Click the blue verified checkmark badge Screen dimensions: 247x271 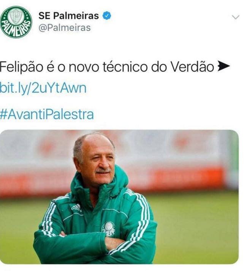(107, 15)
